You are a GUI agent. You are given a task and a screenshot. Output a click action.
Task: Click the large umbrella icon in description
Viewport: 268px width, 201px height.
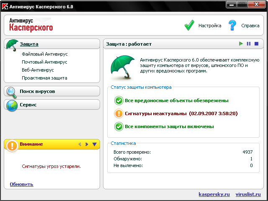coord(122,67)
